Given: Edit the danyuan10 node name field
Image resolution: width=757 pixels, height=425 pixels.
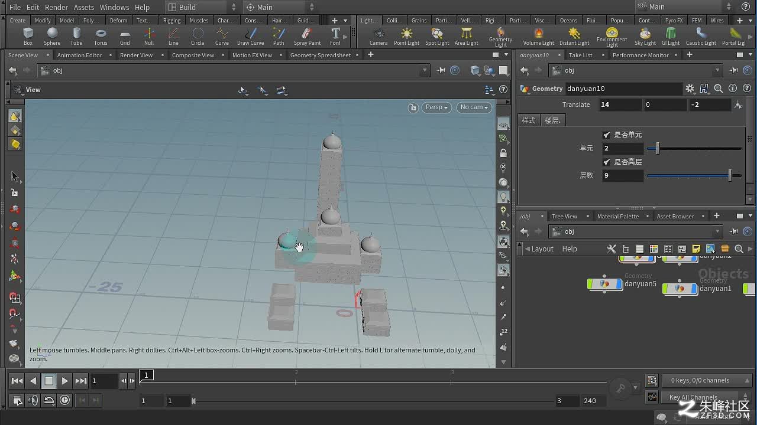Looking at the screenshot, I should (623, 89).
